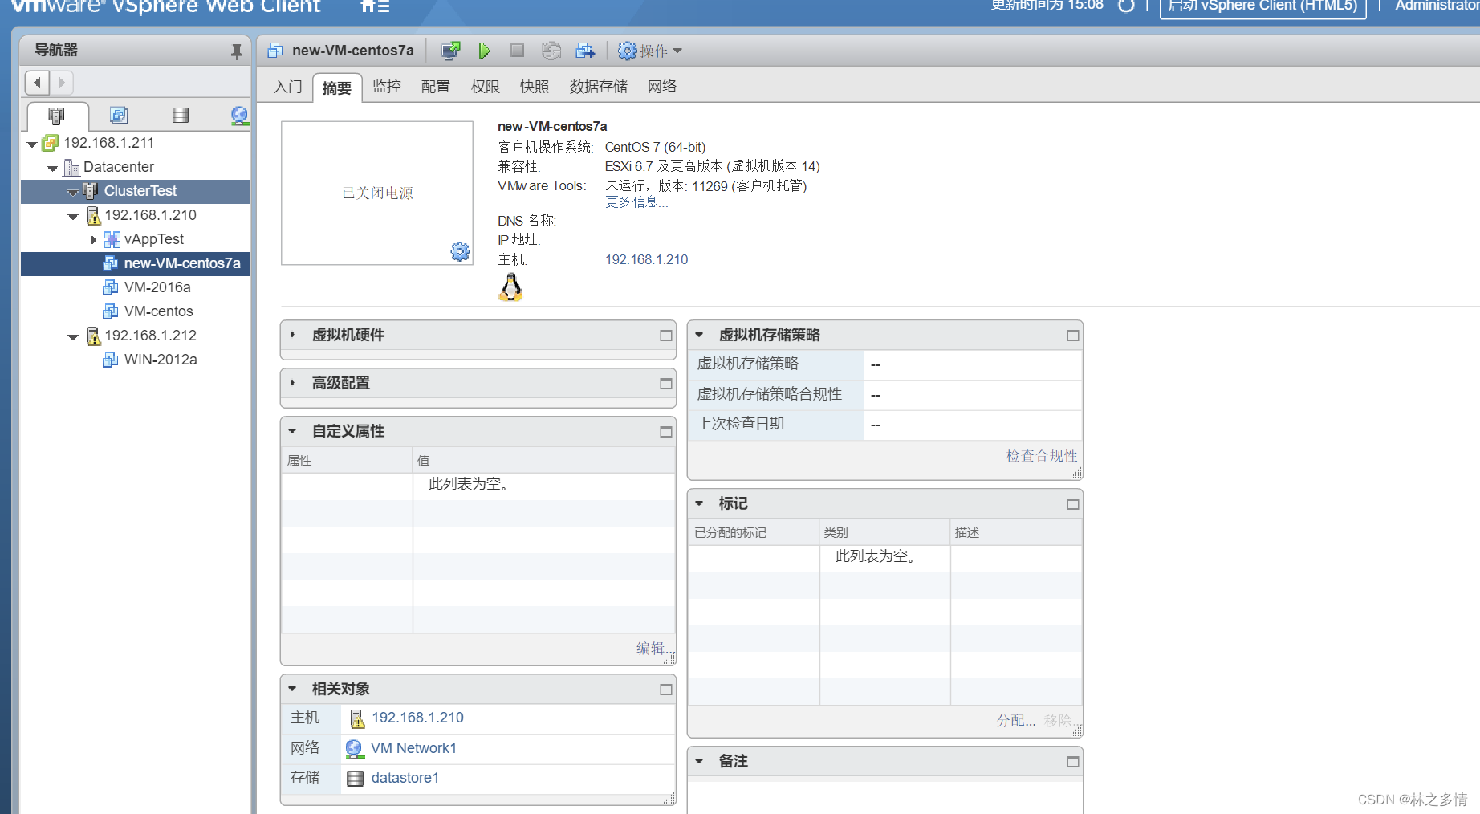Expand the 虚拟机硬件 section
Image resolution: width=1480 pixels, height=814 pixels.
(x=293, y=335)
